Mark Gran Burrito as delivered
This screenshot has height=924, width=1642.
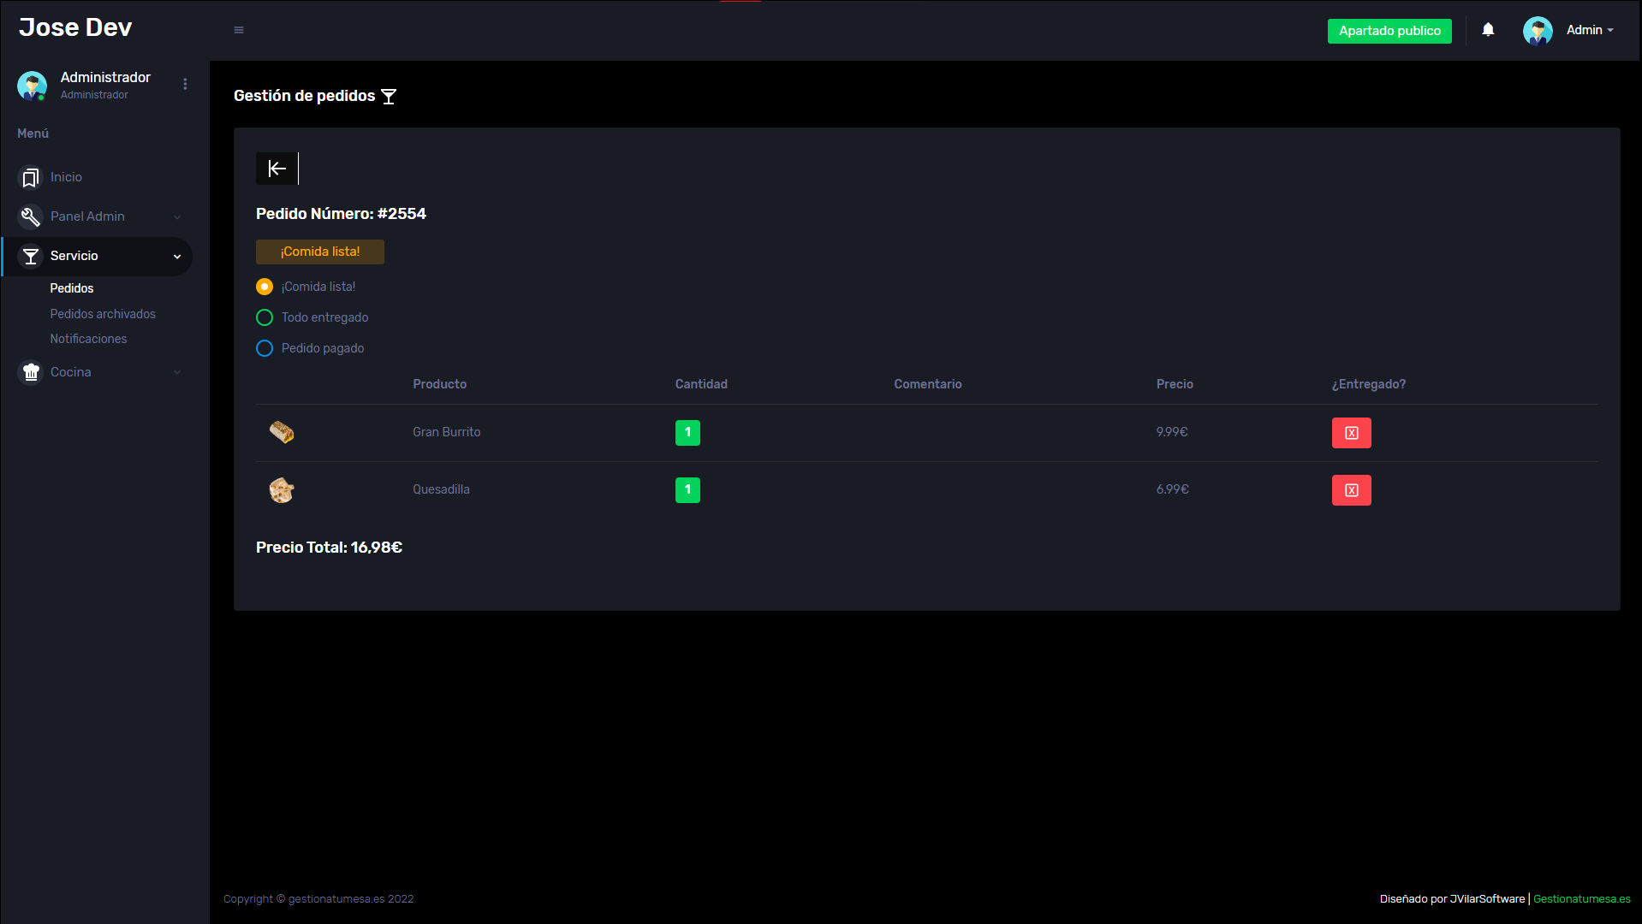[x=1351, y=433]
